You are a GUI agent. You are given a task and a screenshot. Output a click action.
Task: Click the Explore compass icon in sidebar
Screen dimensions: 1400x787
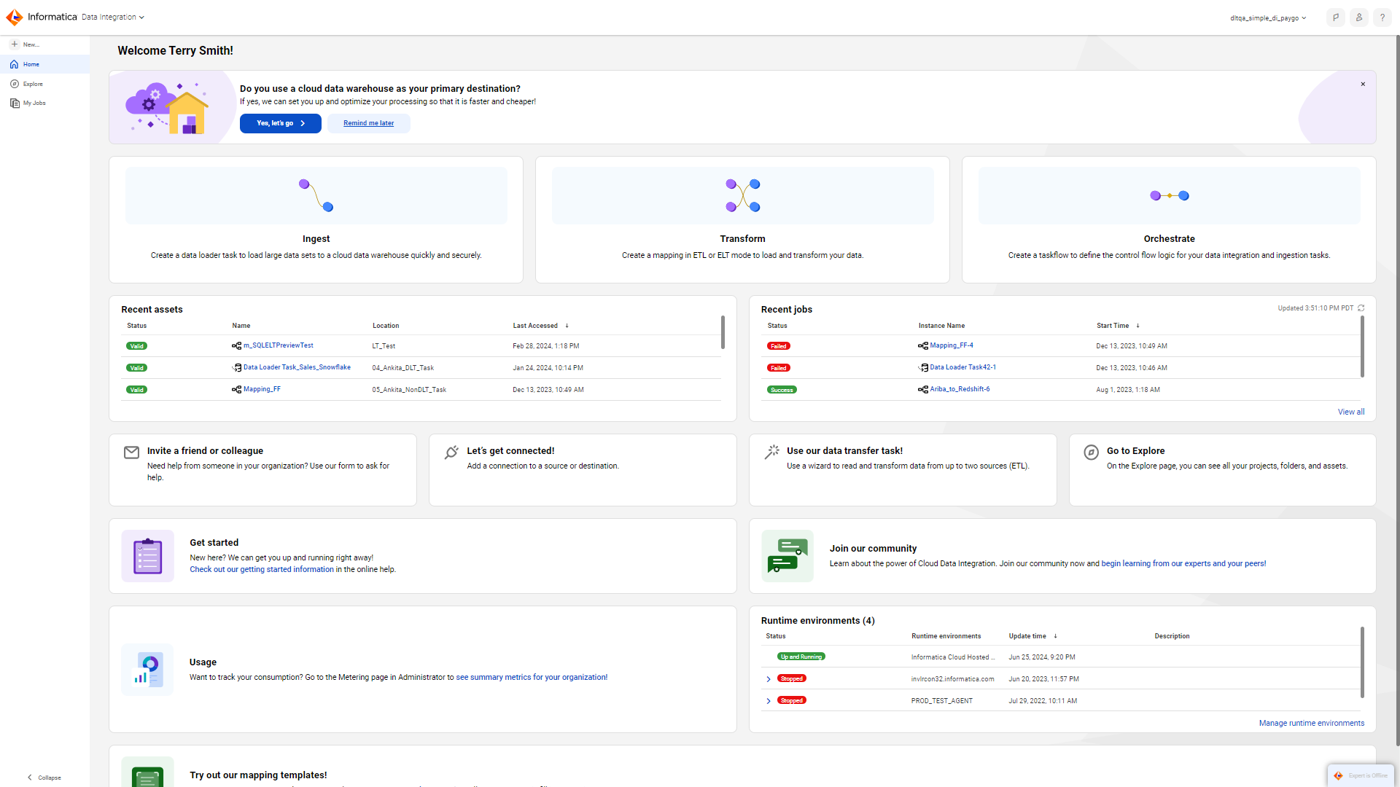tap(15, 84)
